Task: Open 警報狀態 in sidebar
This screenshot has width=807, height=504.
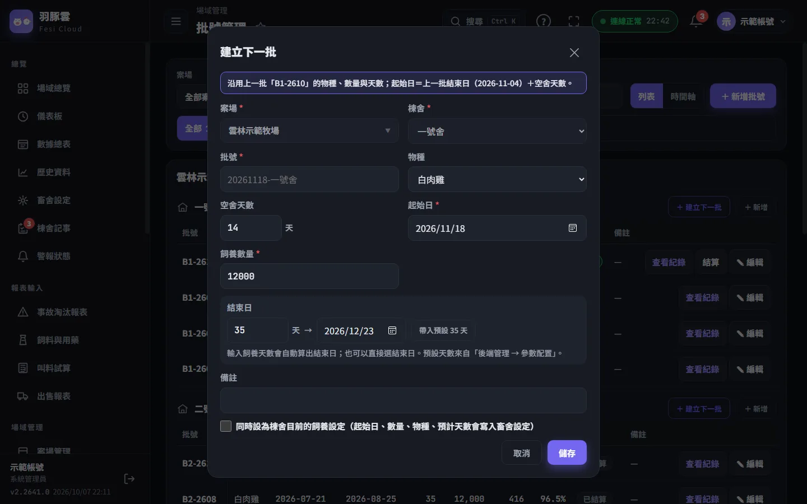Action: 73,256
